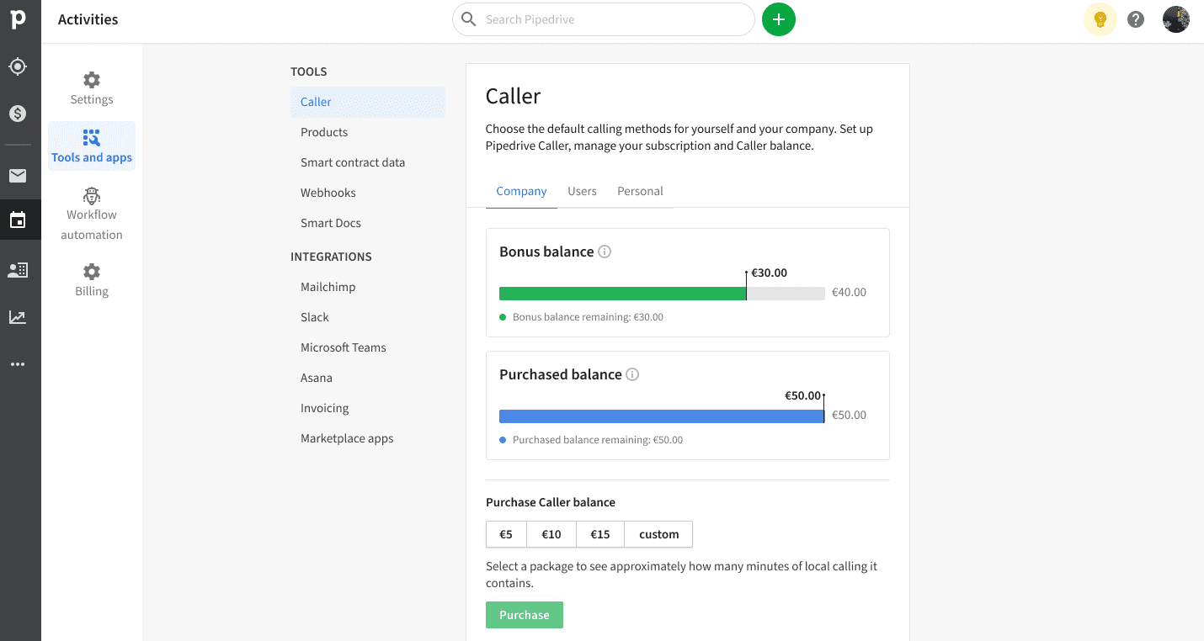This screenshot has width=1204, height=641.
Task: Select Caller in Tools list
Action: (x=368, y=102)
